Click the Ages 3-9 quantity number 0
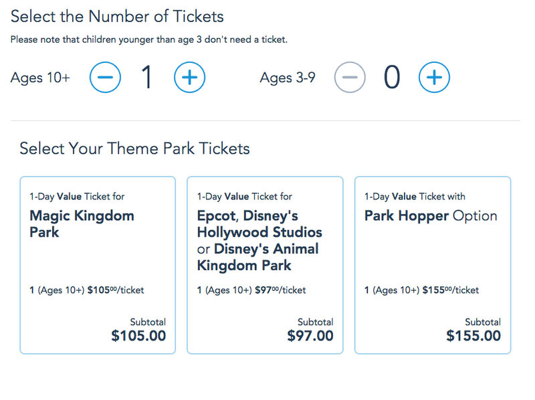The width and height of the screenshot is (535, 400). (x=392, y=78)
